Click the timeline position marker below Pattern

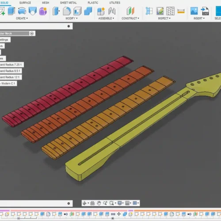click(113, 218)
